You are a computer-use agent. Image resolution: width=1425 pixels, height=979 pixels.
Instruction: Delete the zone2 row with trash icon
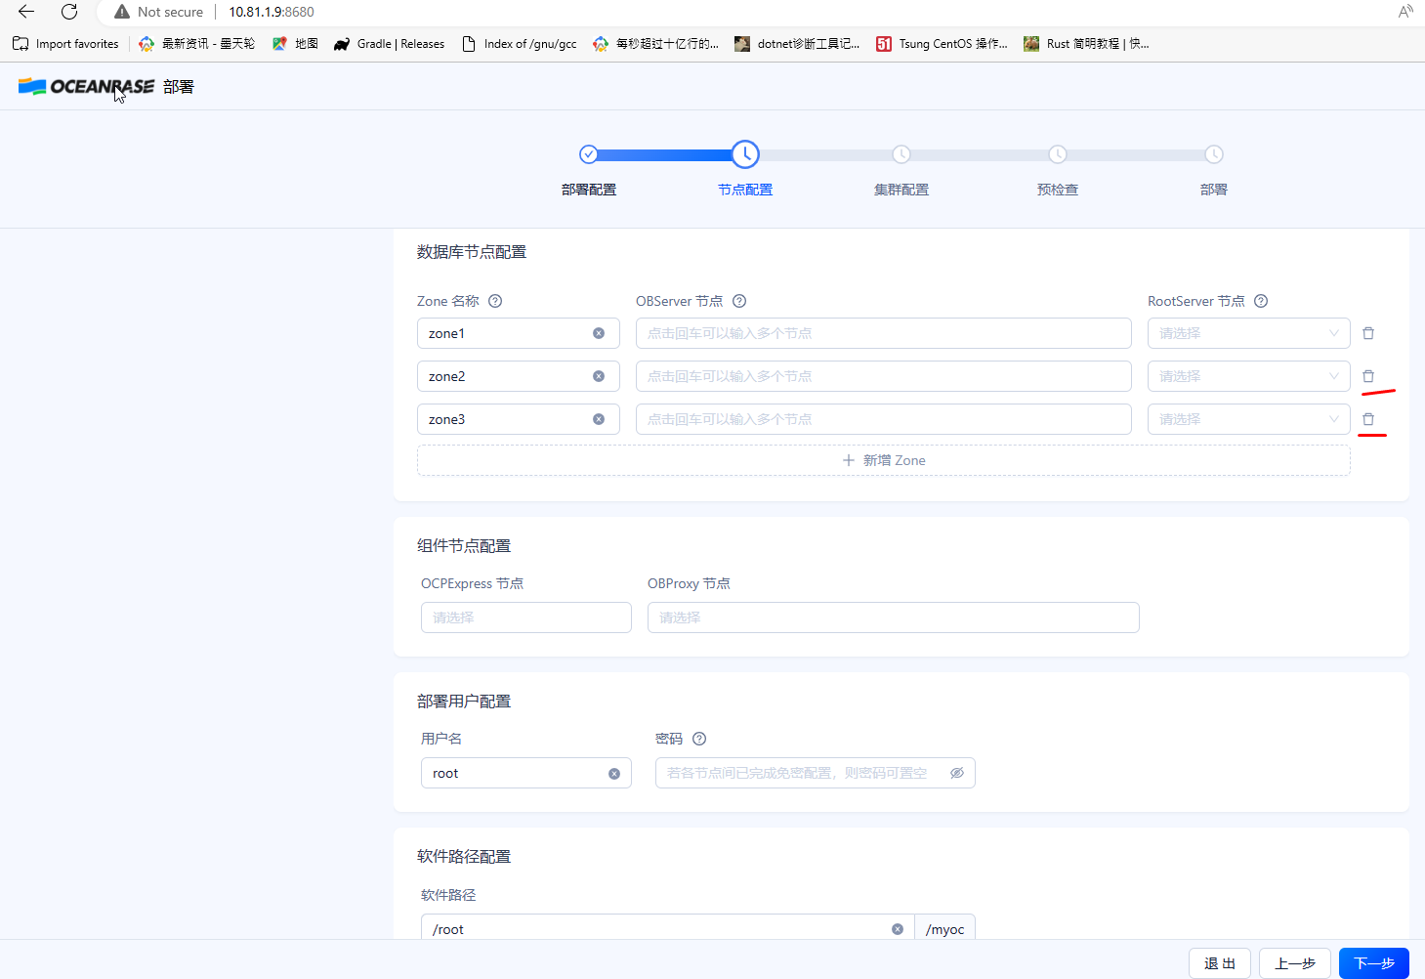(1368, 376)
